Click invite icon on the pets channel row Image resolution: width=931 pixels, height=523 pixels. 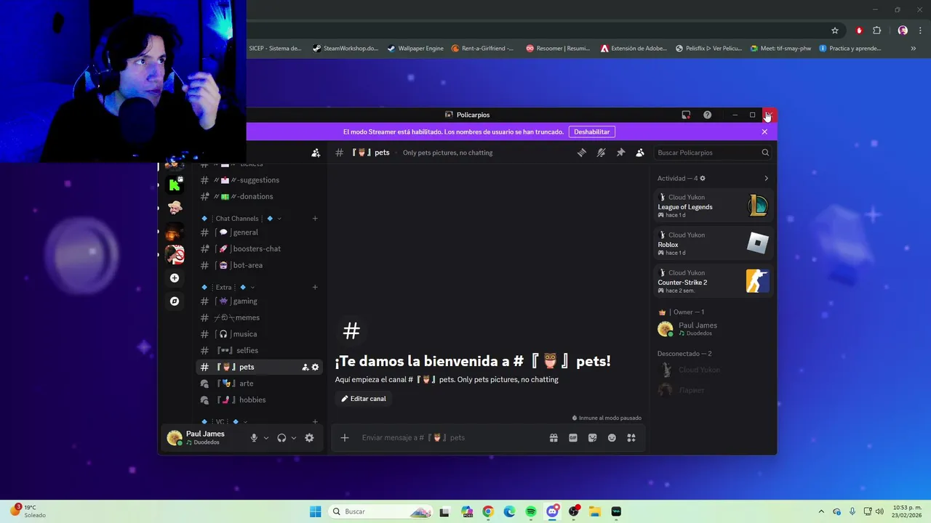click(305, 368)
